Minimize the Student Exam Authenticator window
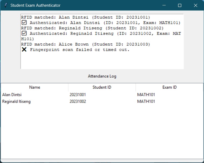The image size is (204, 163). pyautogui.click(x=164, y=5)
